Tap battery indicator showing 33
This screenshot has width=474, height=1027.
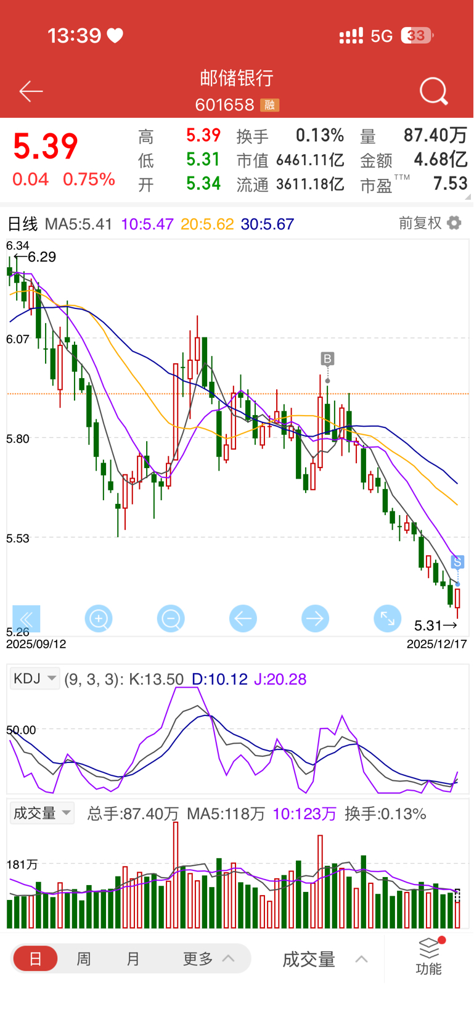pyautogui.click(x=417, y=36)
